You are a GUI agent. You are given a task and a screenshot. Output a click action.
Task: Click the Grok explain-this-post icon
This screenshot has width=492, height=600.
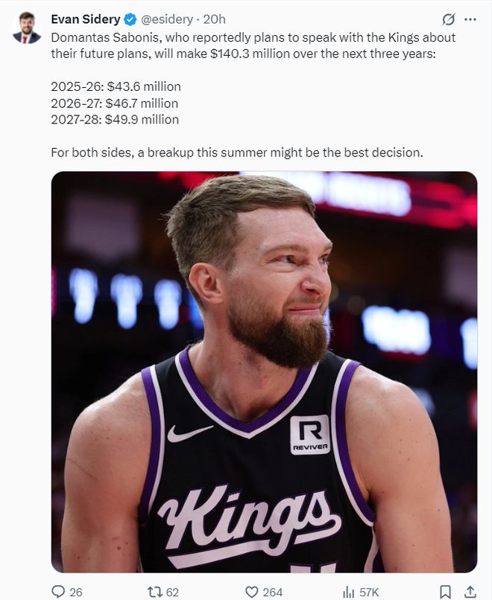point(448,19)
